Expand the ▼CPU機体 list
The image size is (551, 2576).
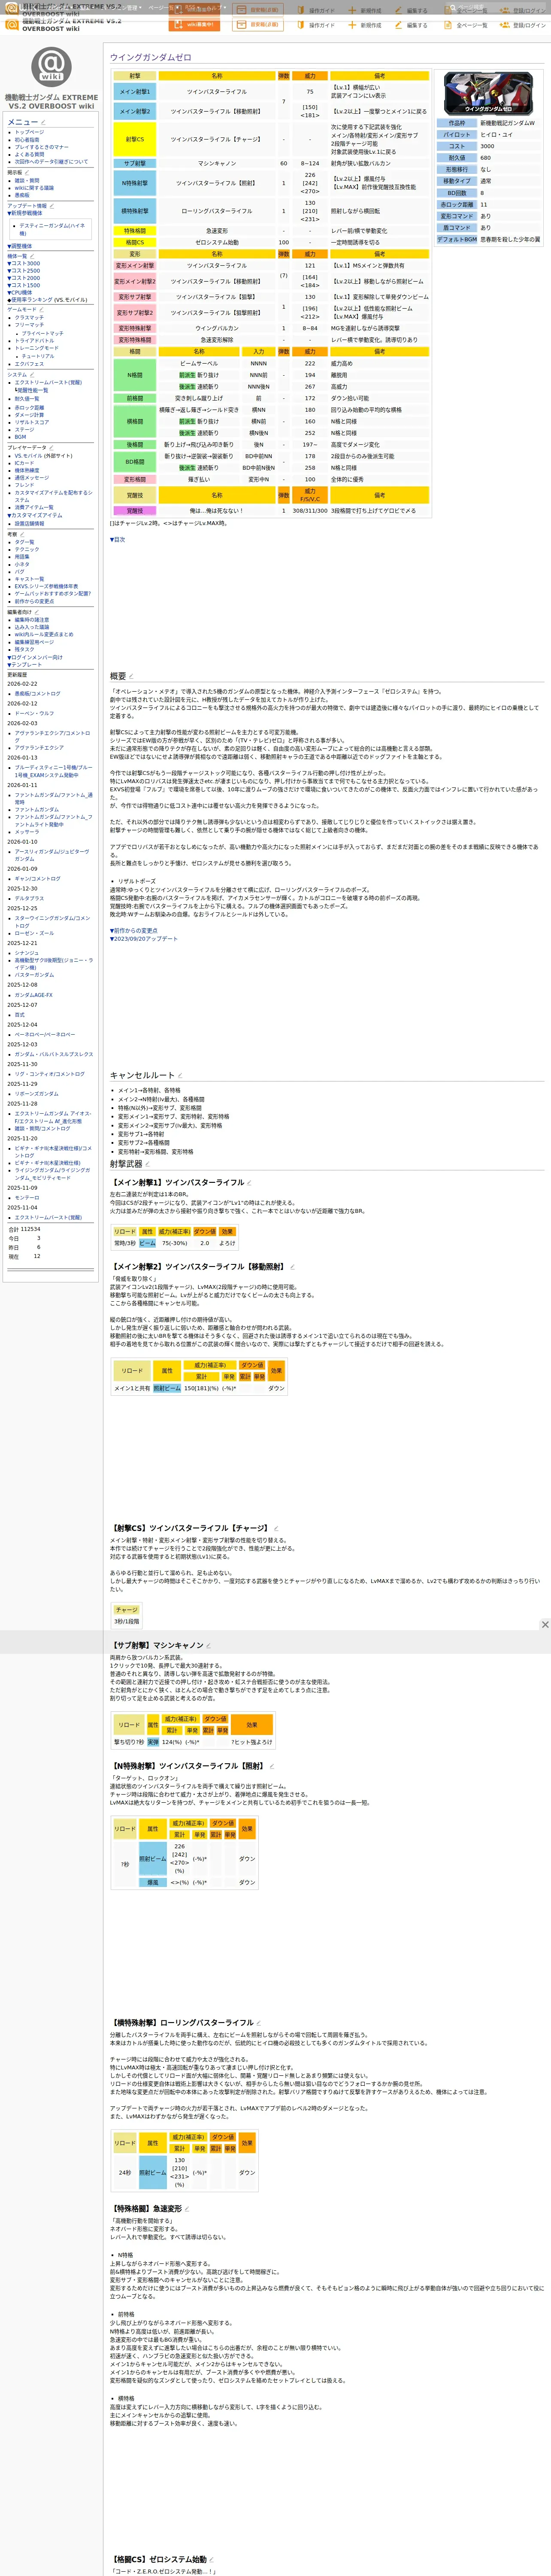tap(20, 293)
